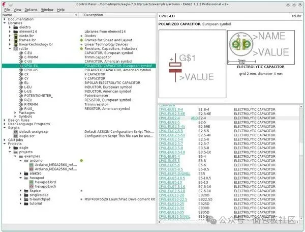Collapse the rcl.lbr library node
Screen dimensions: 305x232
pos(10,49)
